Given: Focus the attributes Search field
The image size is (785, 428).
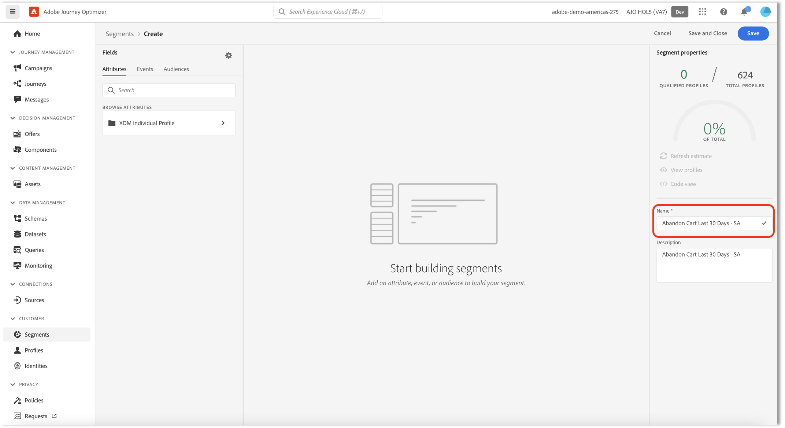Looking at the screenshot, I should pos(169,90).
